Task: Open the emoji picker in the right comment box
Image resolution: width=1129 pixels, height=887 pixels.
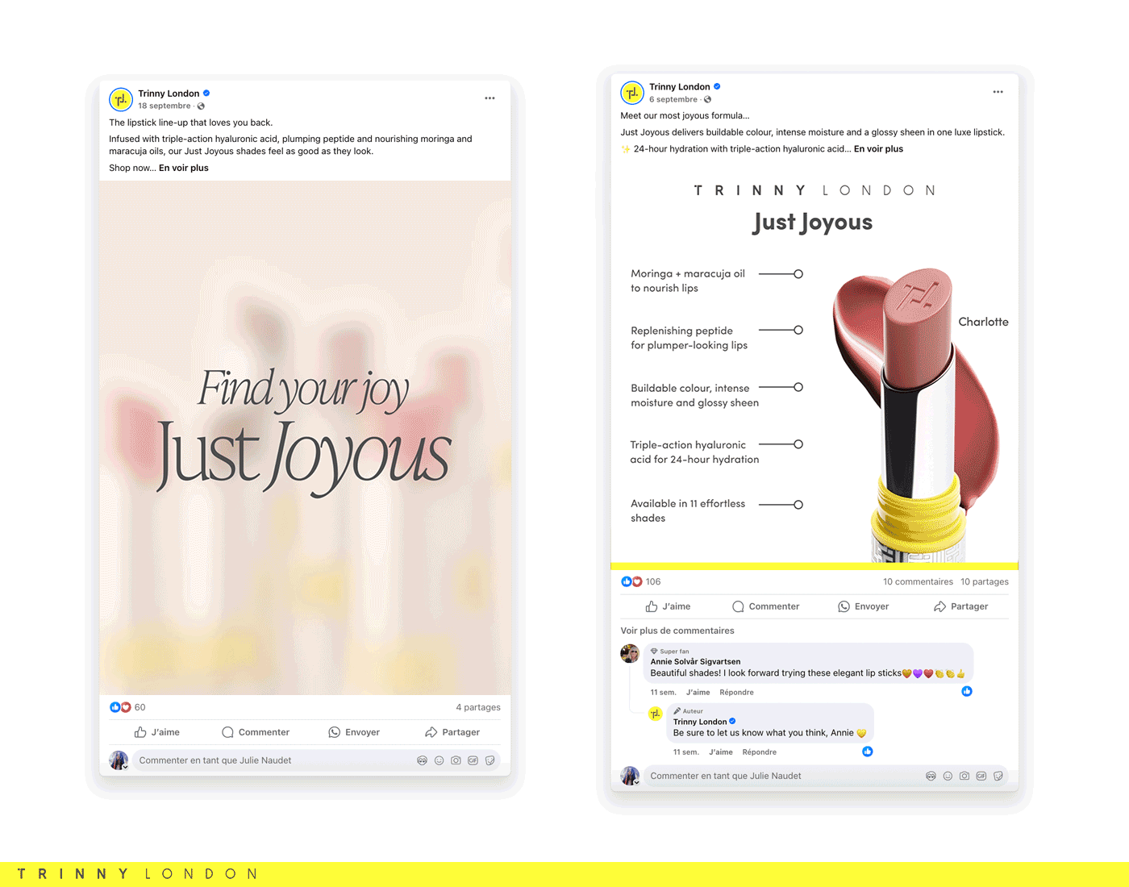Action: (x=948, y=776)
